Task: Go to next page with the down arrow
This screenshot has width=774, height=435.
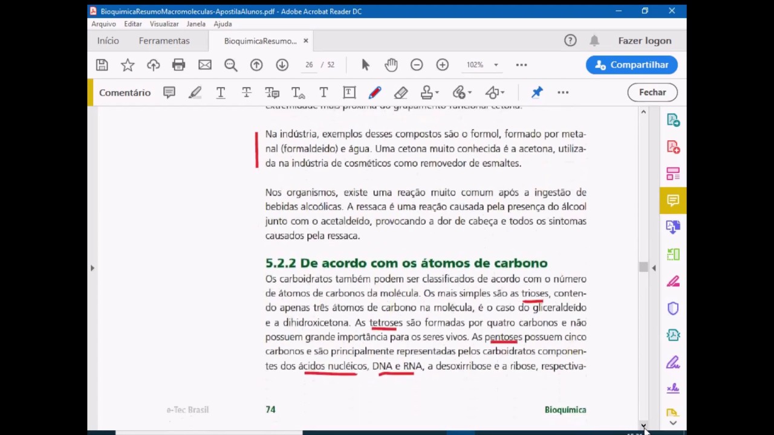Action: (x=282, y=65)
